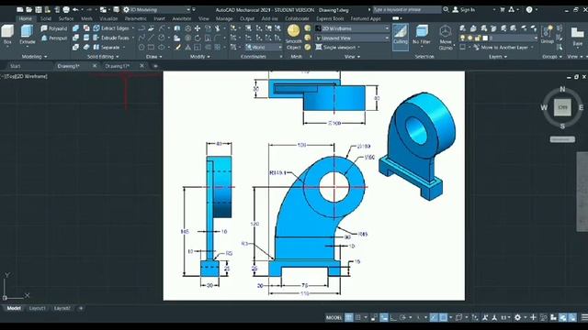Select the Line draw tool
This screenshot has width=588, height=330.
pyautogui.click(x=151, y=38)
